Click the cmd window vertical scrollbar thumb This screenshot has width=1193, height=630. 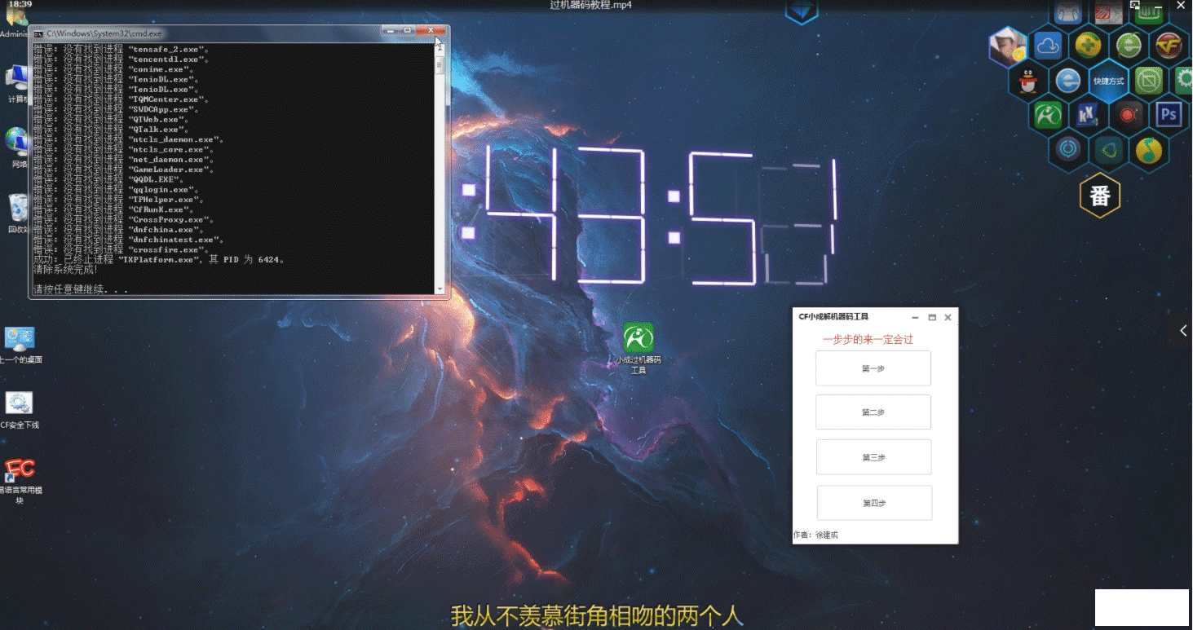tap(440, 65)
